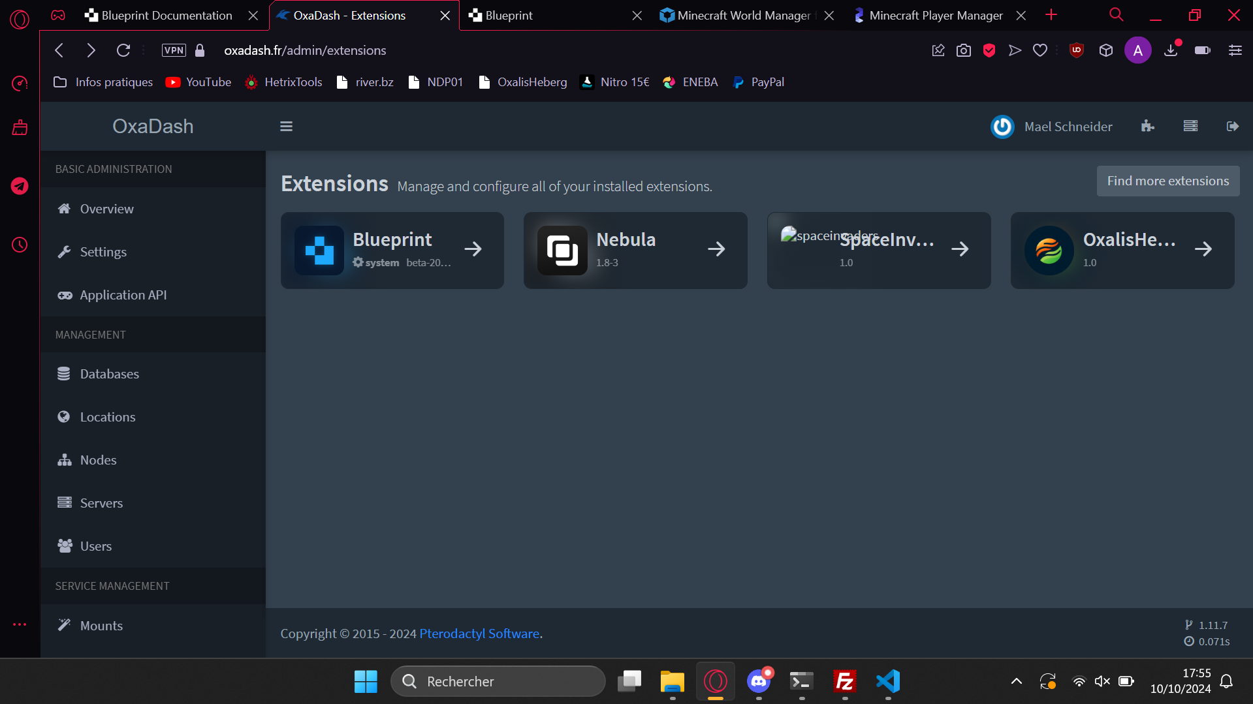Image resolution: width=1253 pixels, height=704 pixels.
Task: Toggle the sidebar hamburger menu
Action: 286,127
